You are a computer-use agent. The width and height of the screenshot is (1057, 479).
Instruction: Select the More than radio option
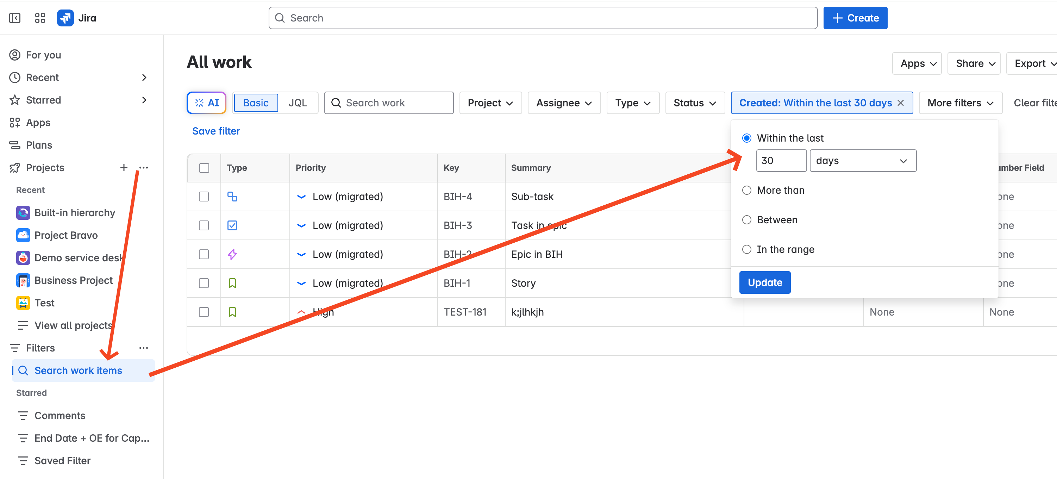click(x=747, y=191)
